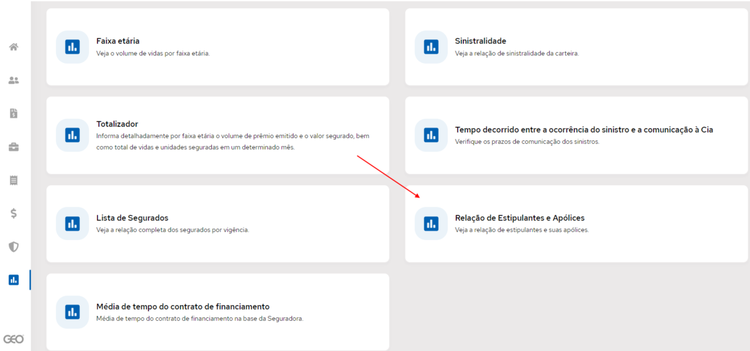The width and height of the screenshot is (750, 351).
Task: Click description starting 'Informa detalhadamente por faixa etária'
Action: click(x=233, y=142)
